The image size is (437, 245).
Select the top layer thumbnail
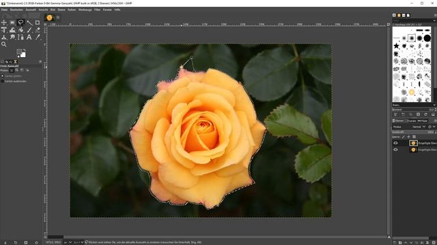[x=414, y=143]
